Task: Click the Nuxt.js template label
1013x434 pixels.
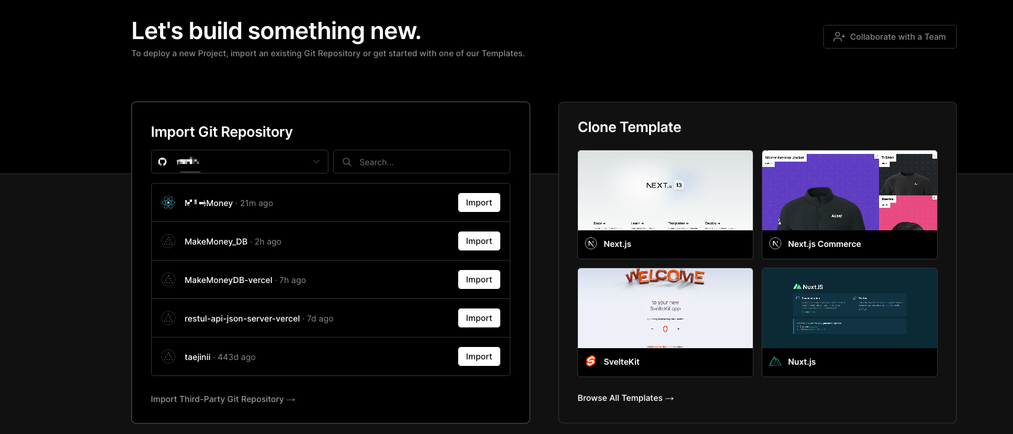Action: pyautogui.click(x=801, y=362)
